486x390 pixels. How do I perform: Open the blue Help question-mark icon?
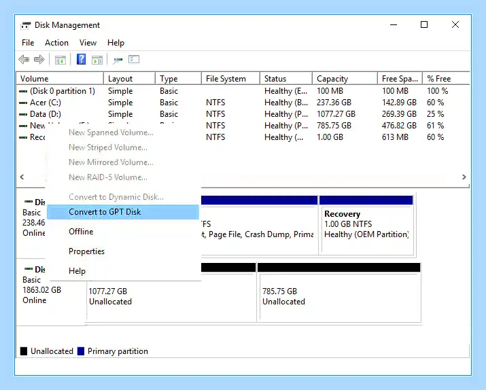click(x=81, y=59)
